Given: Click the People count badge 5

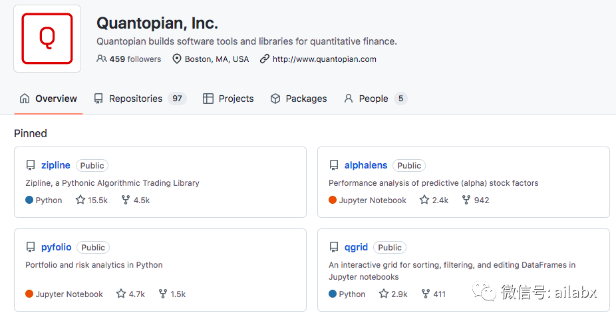Looking at the screenshot, I should click(x=400, y=99).
